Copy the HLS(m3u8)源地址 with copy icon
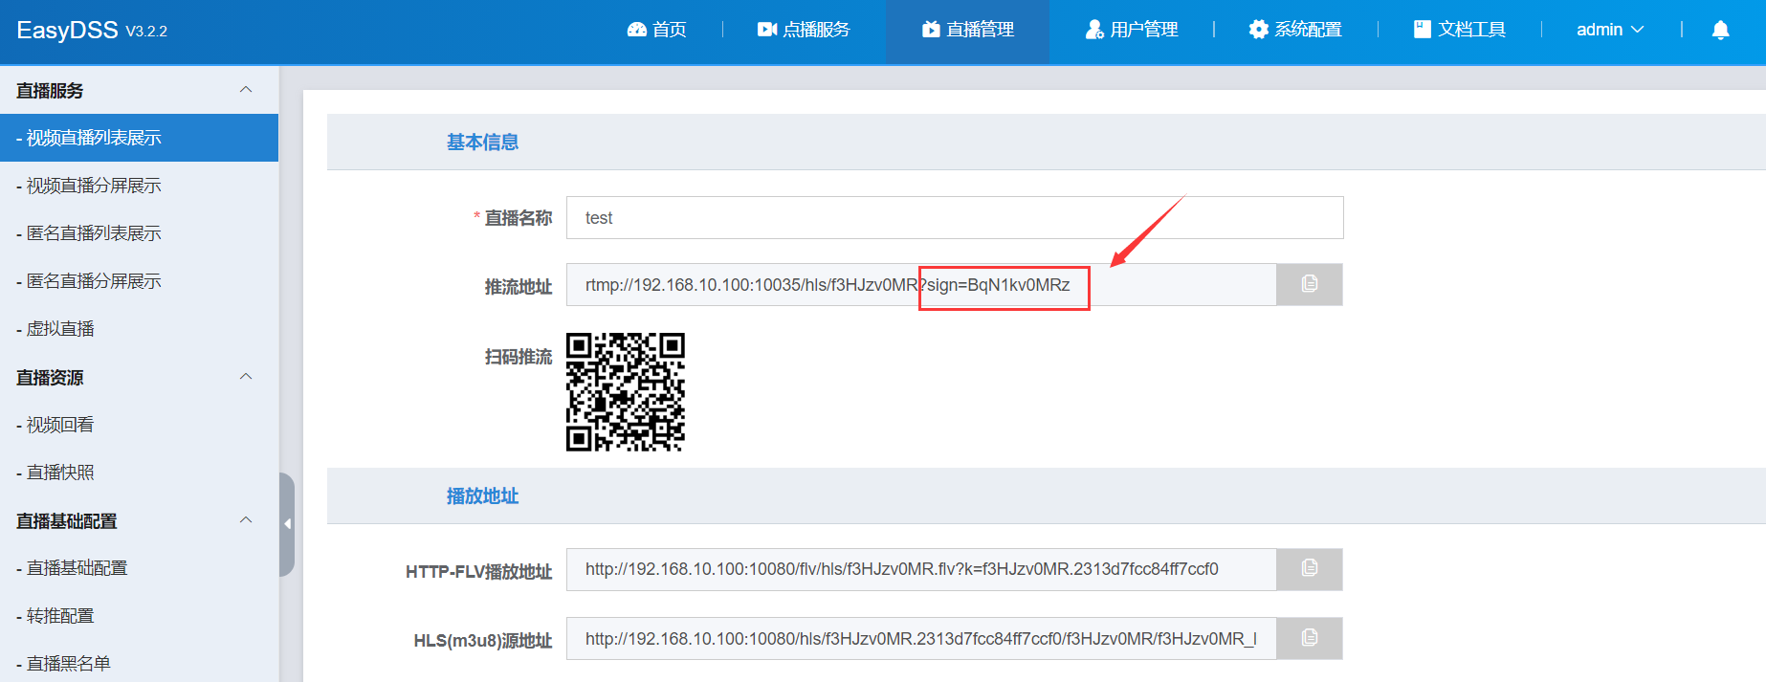Viewport: 1766px width, 682px height. point(1310,637)
